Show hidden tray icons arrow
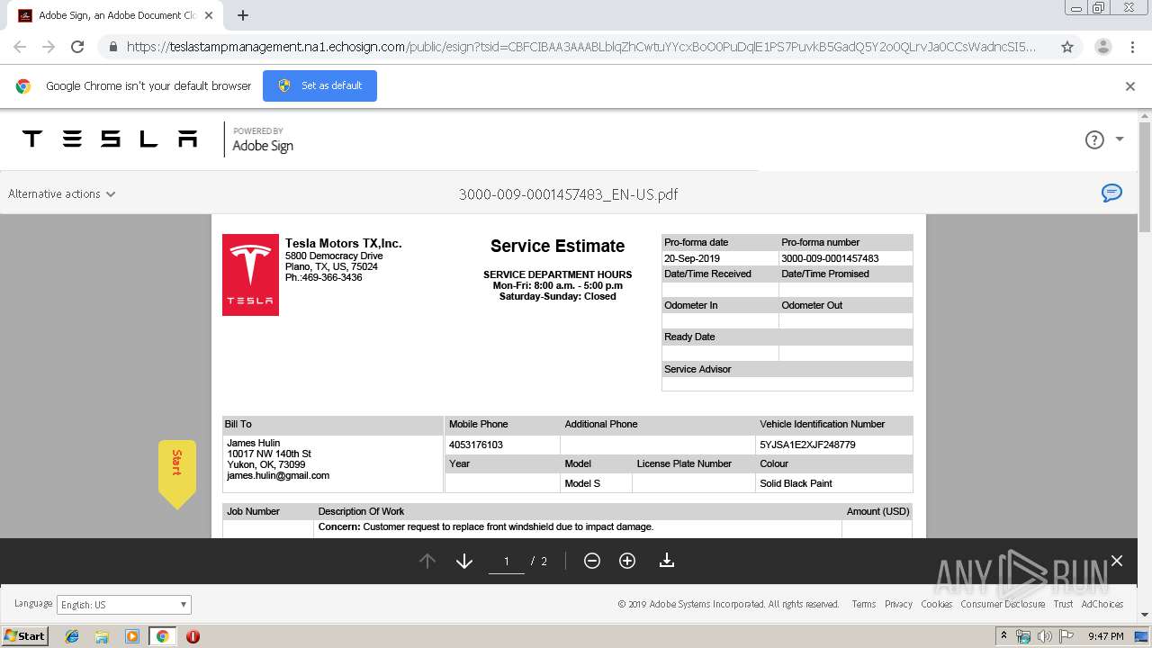 coord(1003,636)
